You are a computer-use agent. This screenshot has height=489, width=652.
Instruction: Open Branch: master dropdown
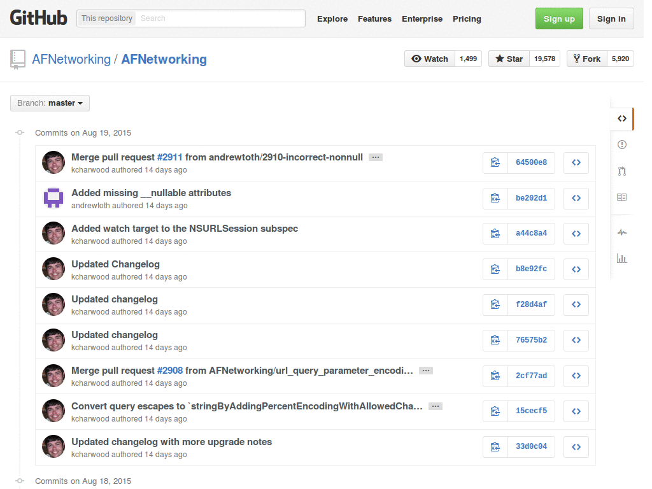[x=50, y=103]
